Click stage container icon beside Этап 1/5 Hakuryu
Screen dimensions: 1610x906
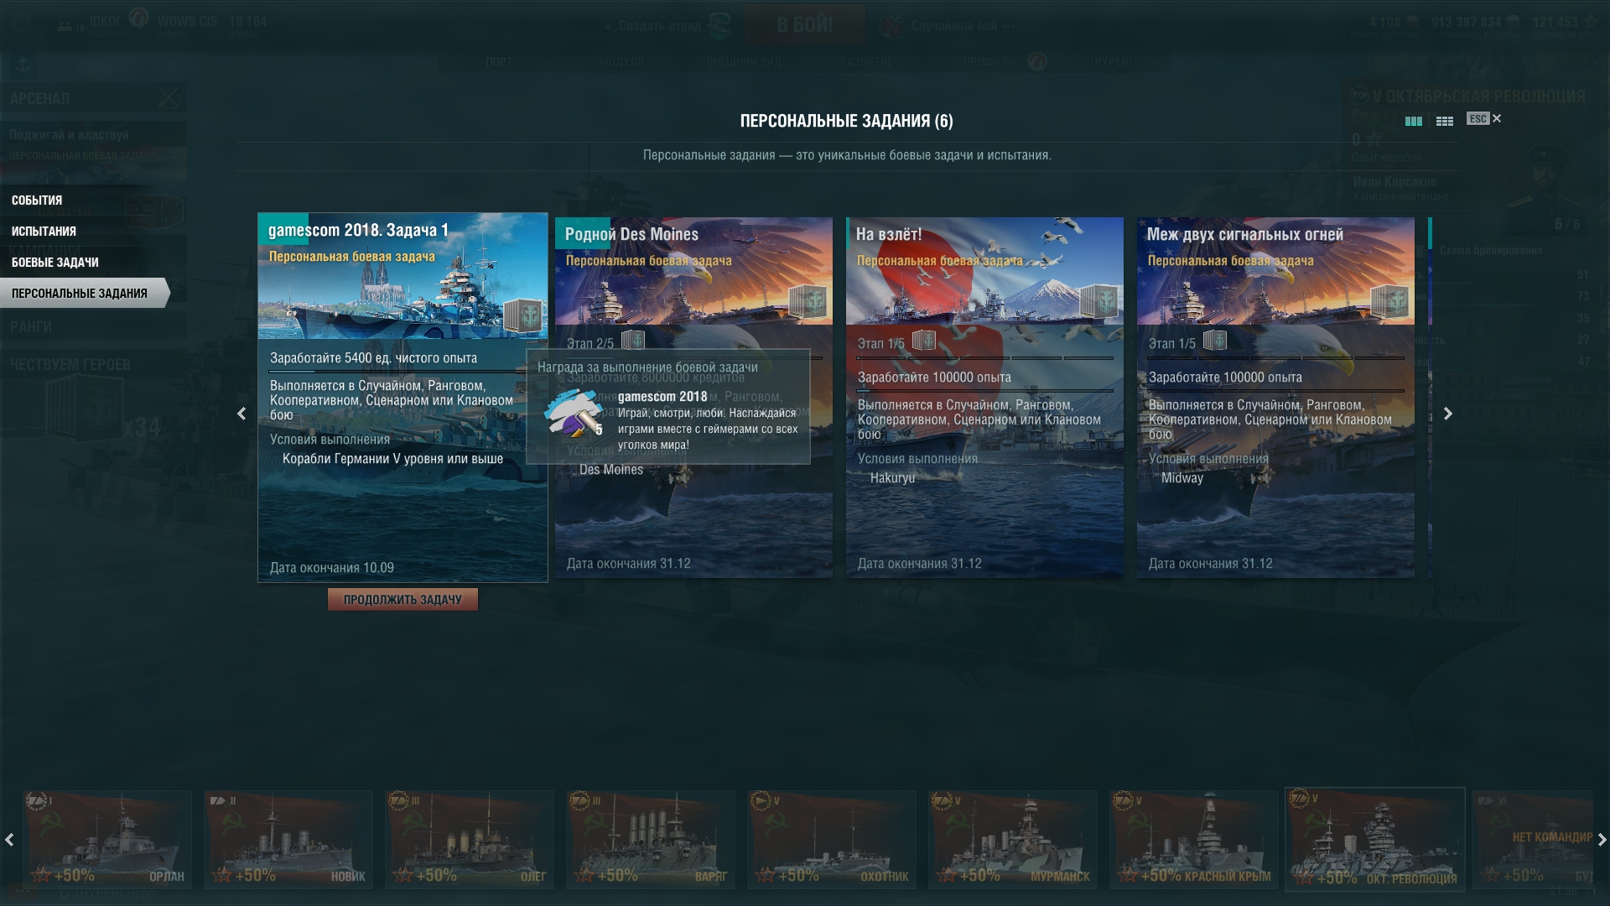click(923, 341)
